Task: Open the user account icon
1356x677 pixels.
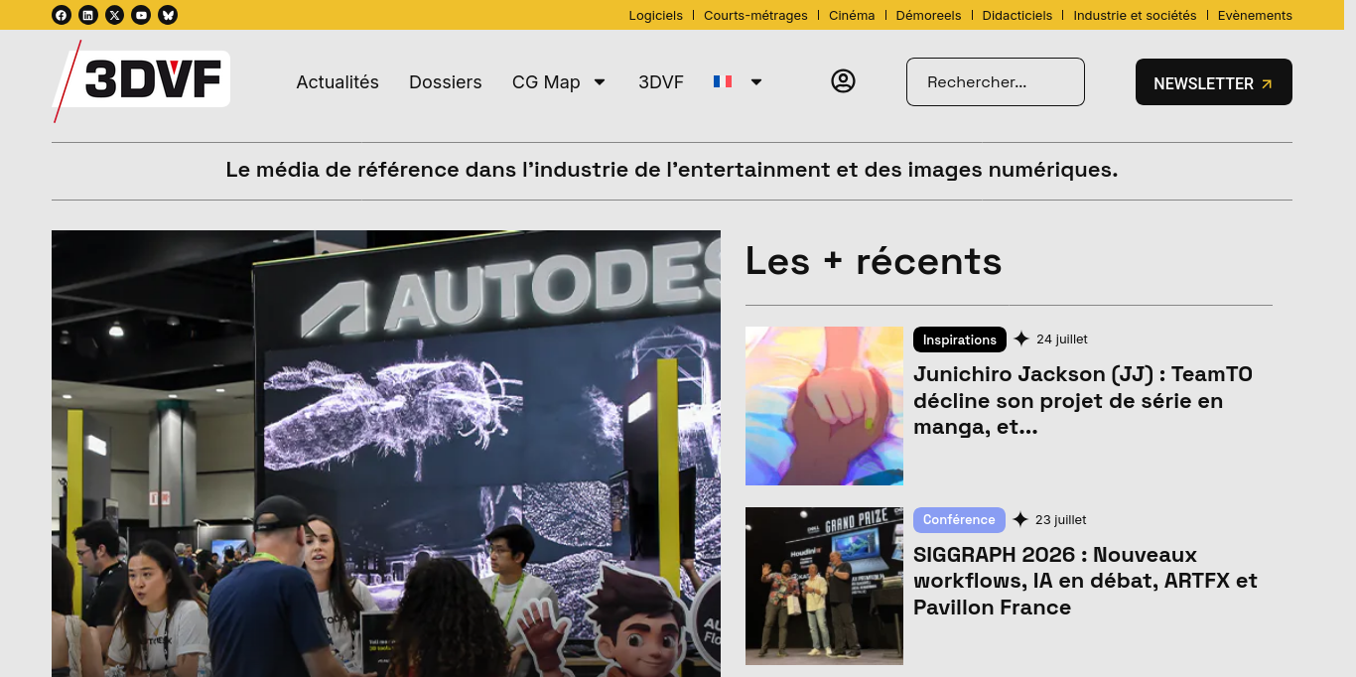Action: pos(843,81)
